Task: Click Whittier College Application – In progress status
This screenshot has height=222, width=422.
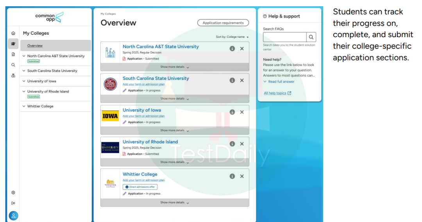Action: 141,194
